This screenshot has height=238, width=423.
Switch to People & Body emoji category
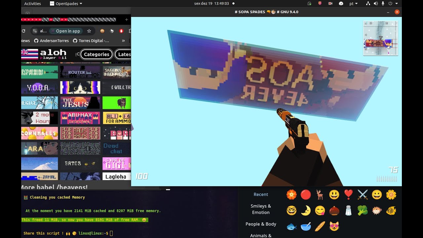click(261, 224)
